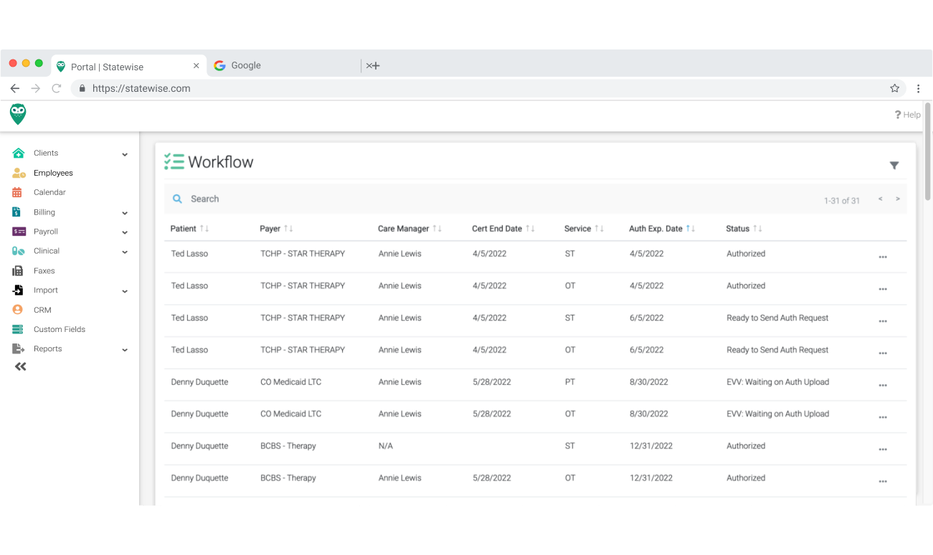Image resolution: width=933 pixels, height=555 pixels.
Task: Open Calendar in sidebar
Action: [x=49, y=192]
